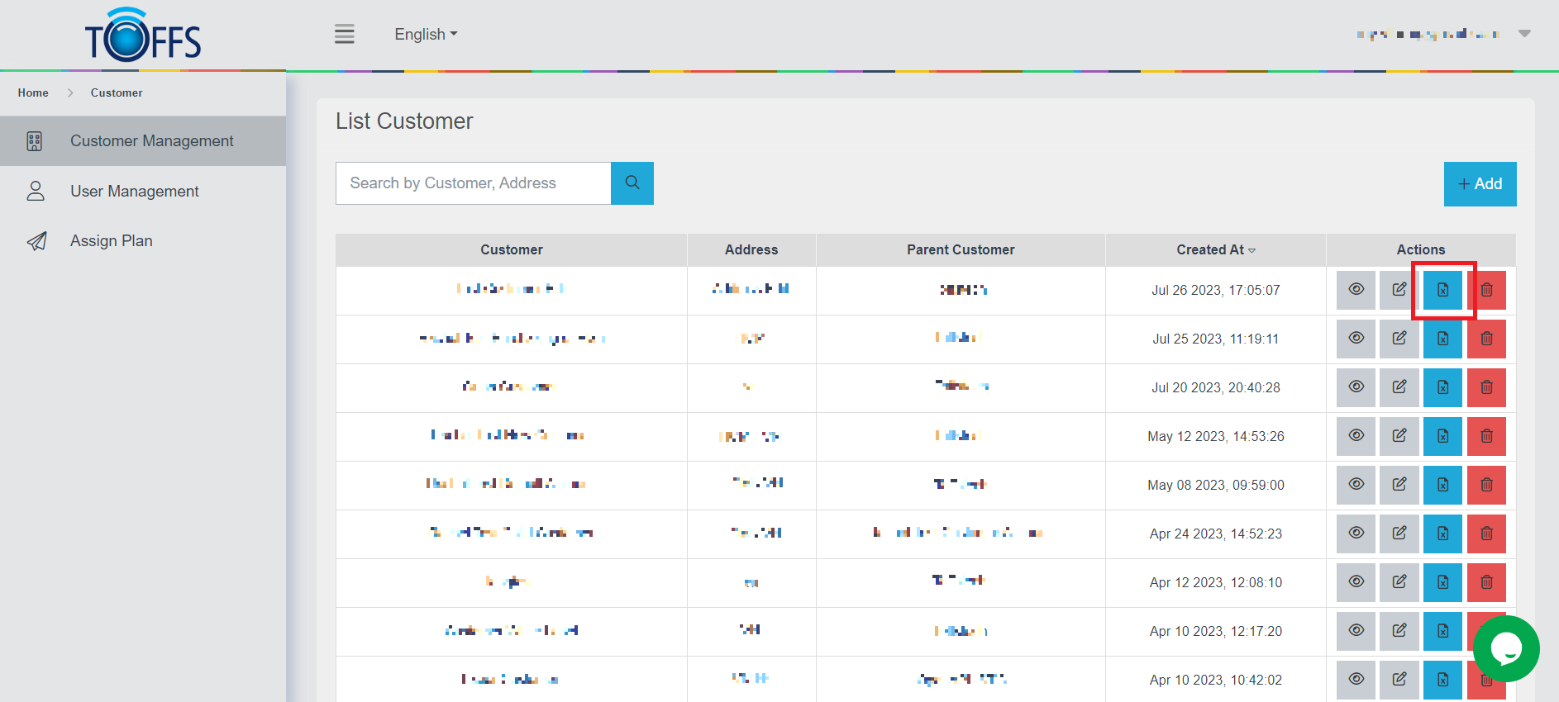The height and width of the screenshot is (702, 1559).
Task: Click blue file icon for Apr 24 2023 row
Action: 1442,534
